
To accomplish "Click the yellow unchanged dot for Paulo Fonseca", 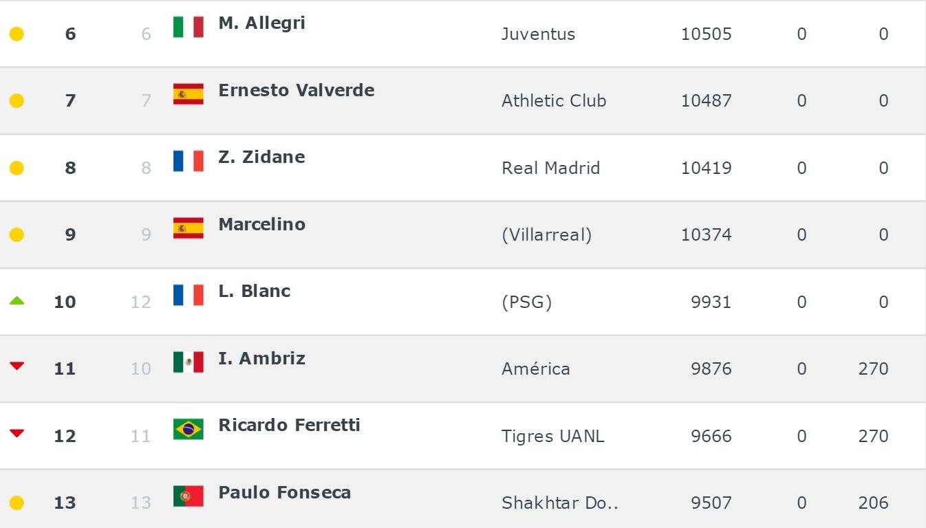I will 17,503.
